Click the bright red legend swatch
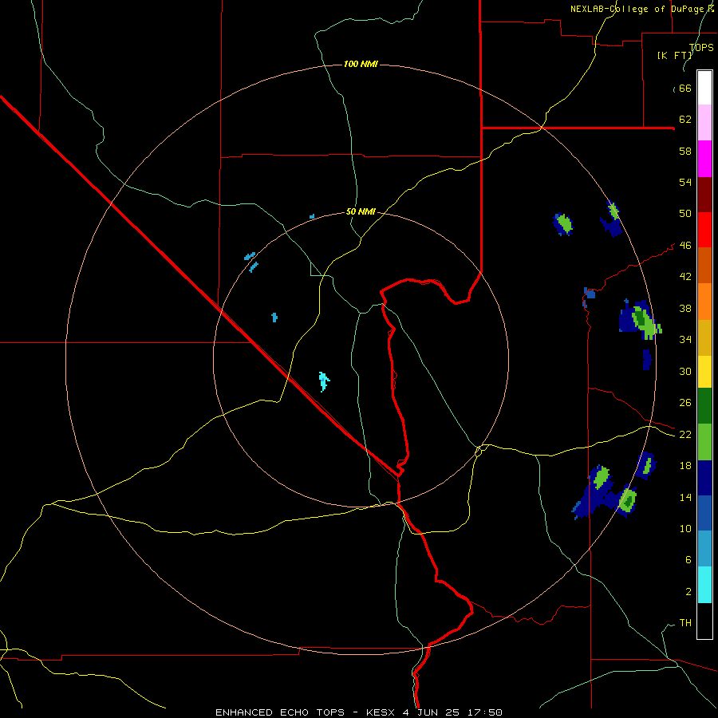 tap(704, 230)
